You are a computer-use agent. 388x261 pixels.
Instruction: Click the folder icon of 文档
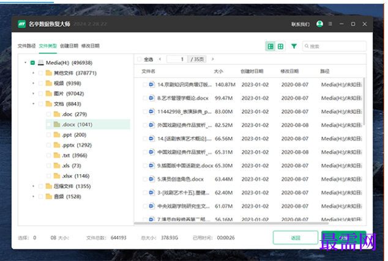click(x=49, y=104)
